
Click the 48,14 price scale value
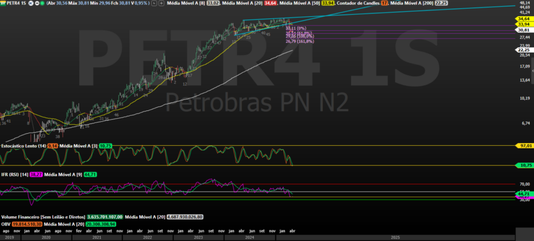pos(524,3)
